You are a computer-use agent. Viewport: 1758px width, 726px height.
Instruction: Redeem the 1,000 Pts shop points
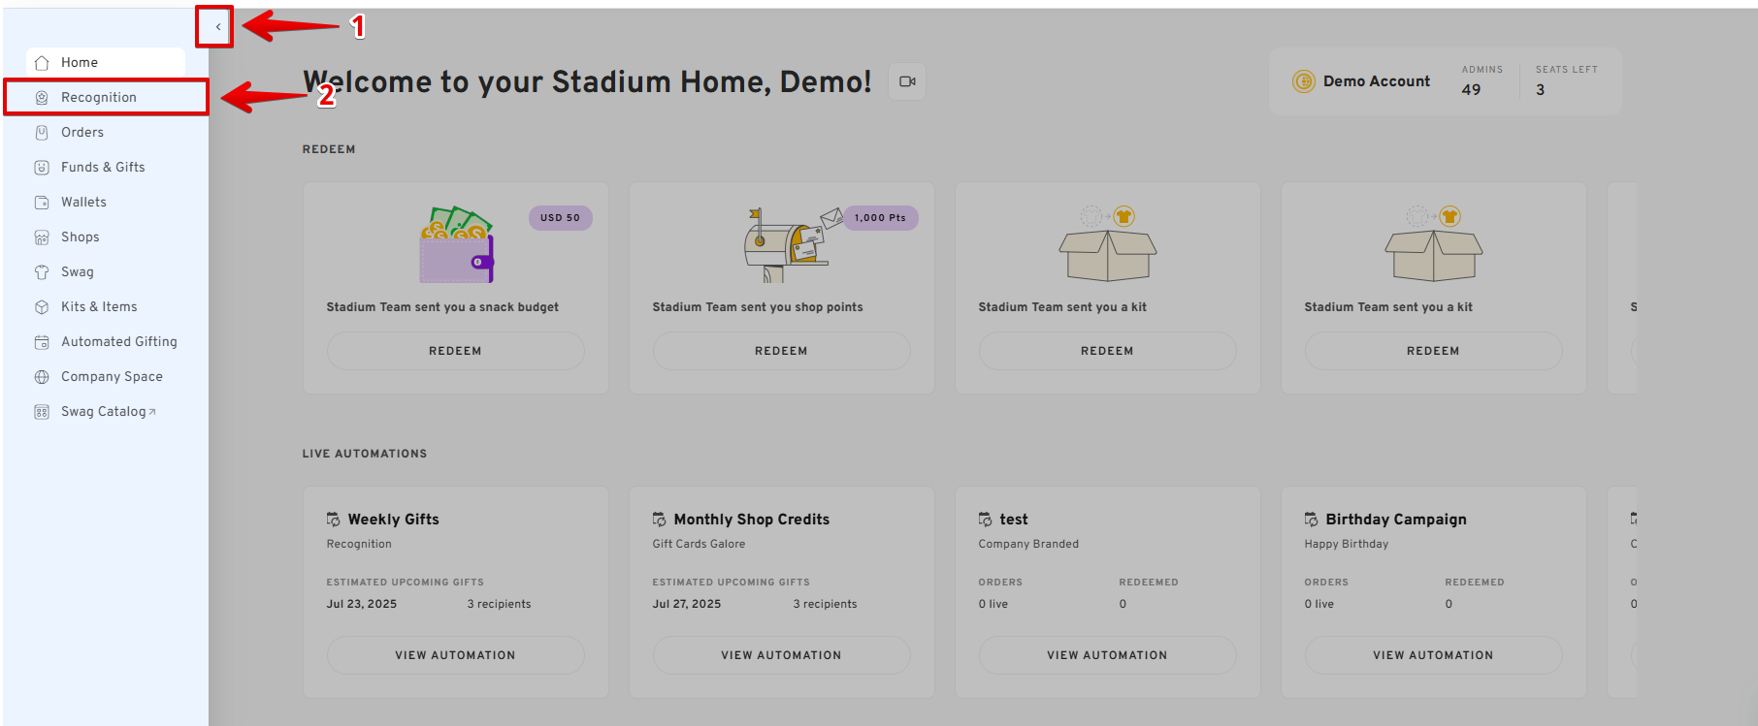(781, 351)
